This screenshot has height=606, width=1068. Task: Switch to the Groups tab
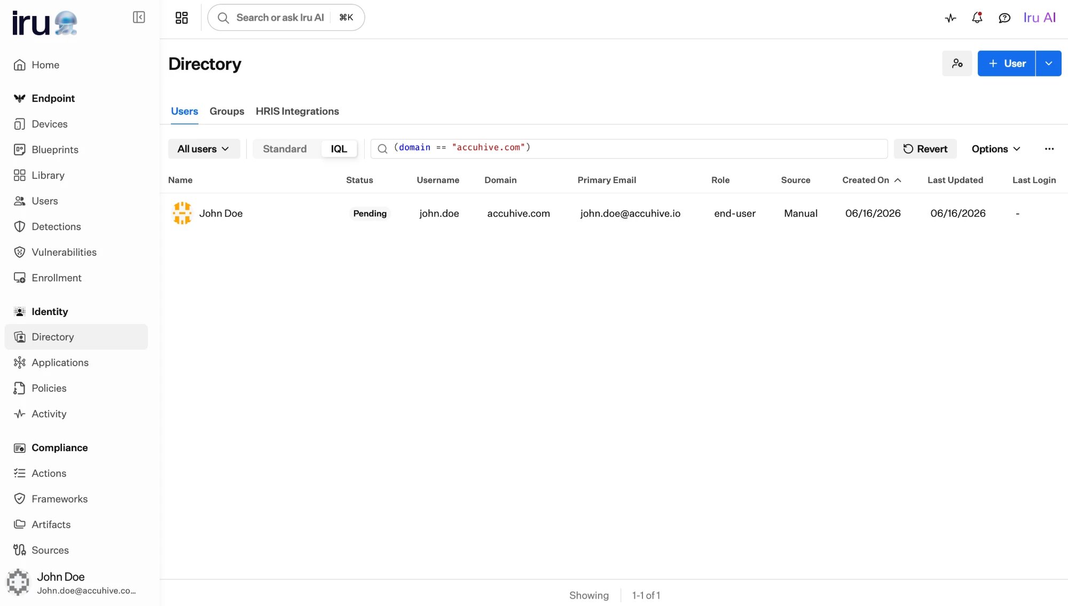227,111
